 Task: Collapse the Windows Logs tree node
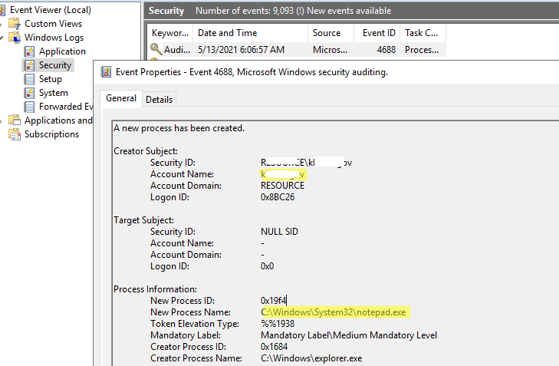[2, 38]
